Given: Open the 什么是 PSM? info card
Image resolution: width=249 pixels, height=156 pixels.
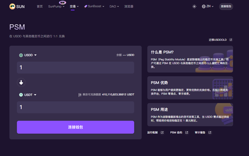Looking at the screenshot, I should click(x=190, y=59).
